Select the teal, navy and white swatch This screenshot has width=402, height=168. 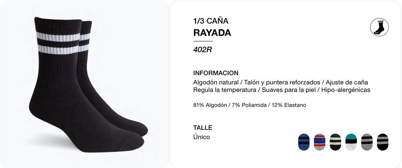click(351, 142)
